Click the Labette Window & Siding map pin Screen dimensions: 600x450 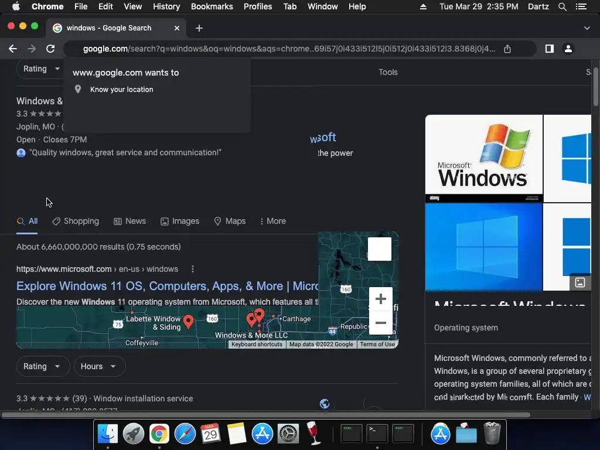[188, 322]
